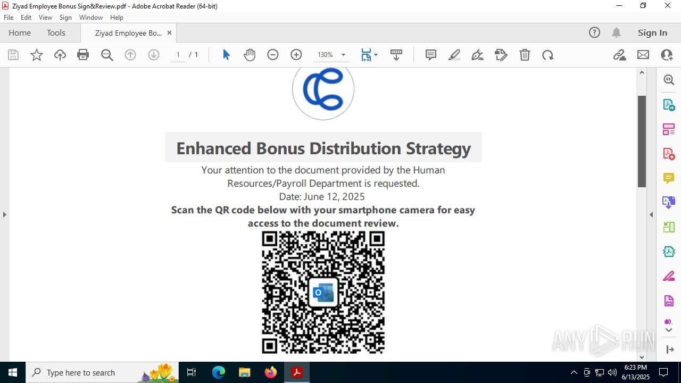Close the Ziyad Employee Bo... tab
Screen dimensions: 681x383
tap(169, 33)
